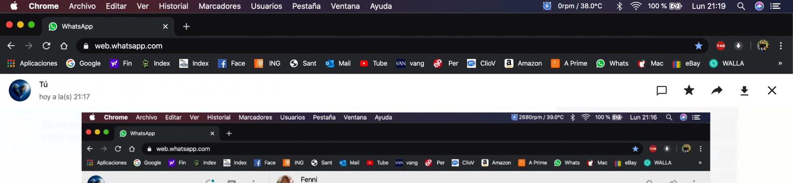Open the Marcadores menu
This screenshot has height=183, width=793.
click(220, 6)
